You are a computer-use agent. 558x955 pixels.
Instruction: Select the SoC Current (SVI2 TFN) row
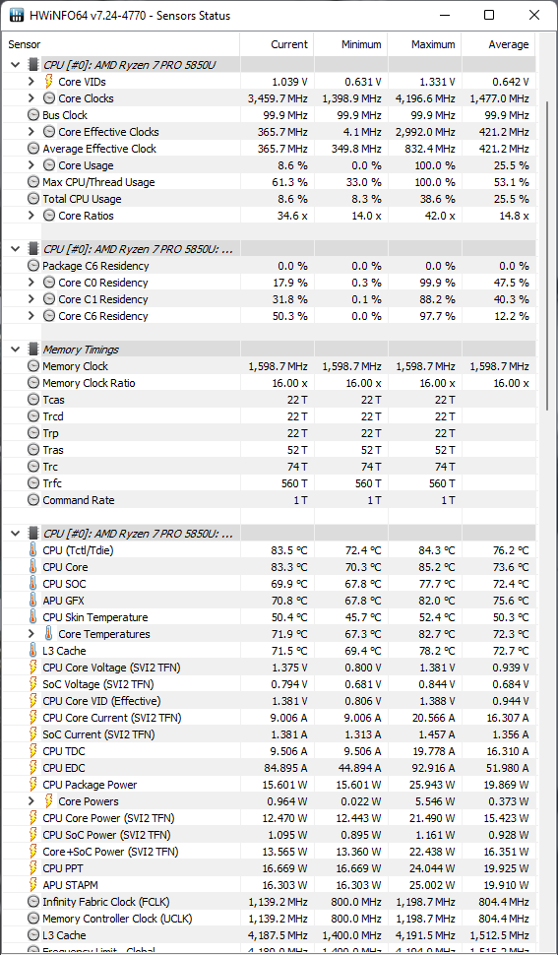270,734
